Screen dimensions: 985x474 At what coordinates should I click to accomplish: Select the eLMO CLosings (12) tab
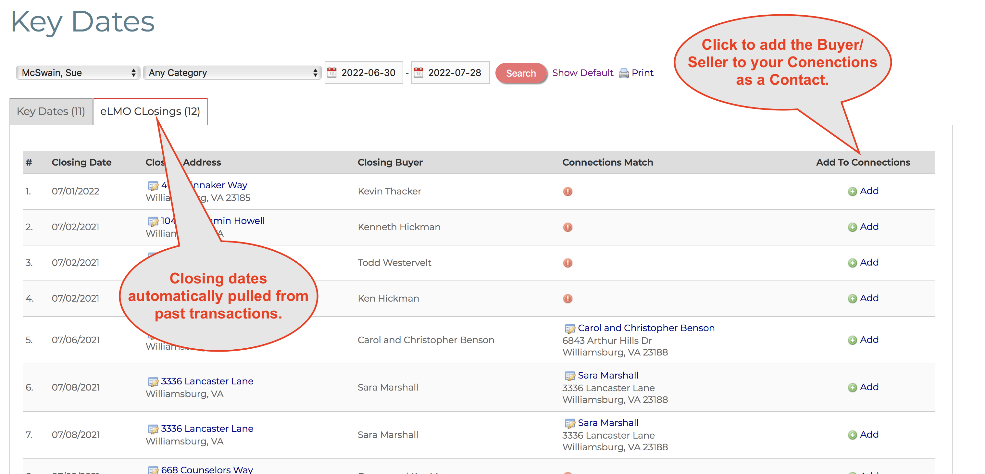150,111
